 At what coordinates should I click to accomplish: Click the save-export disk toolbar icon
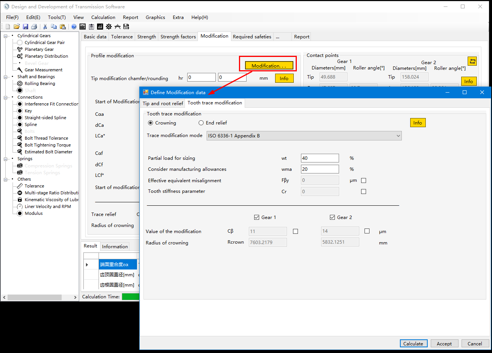click(x=126, y=27)
